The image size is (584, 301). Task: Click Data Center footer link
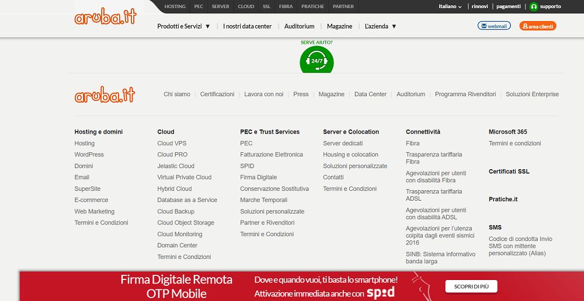coord(370,94)
